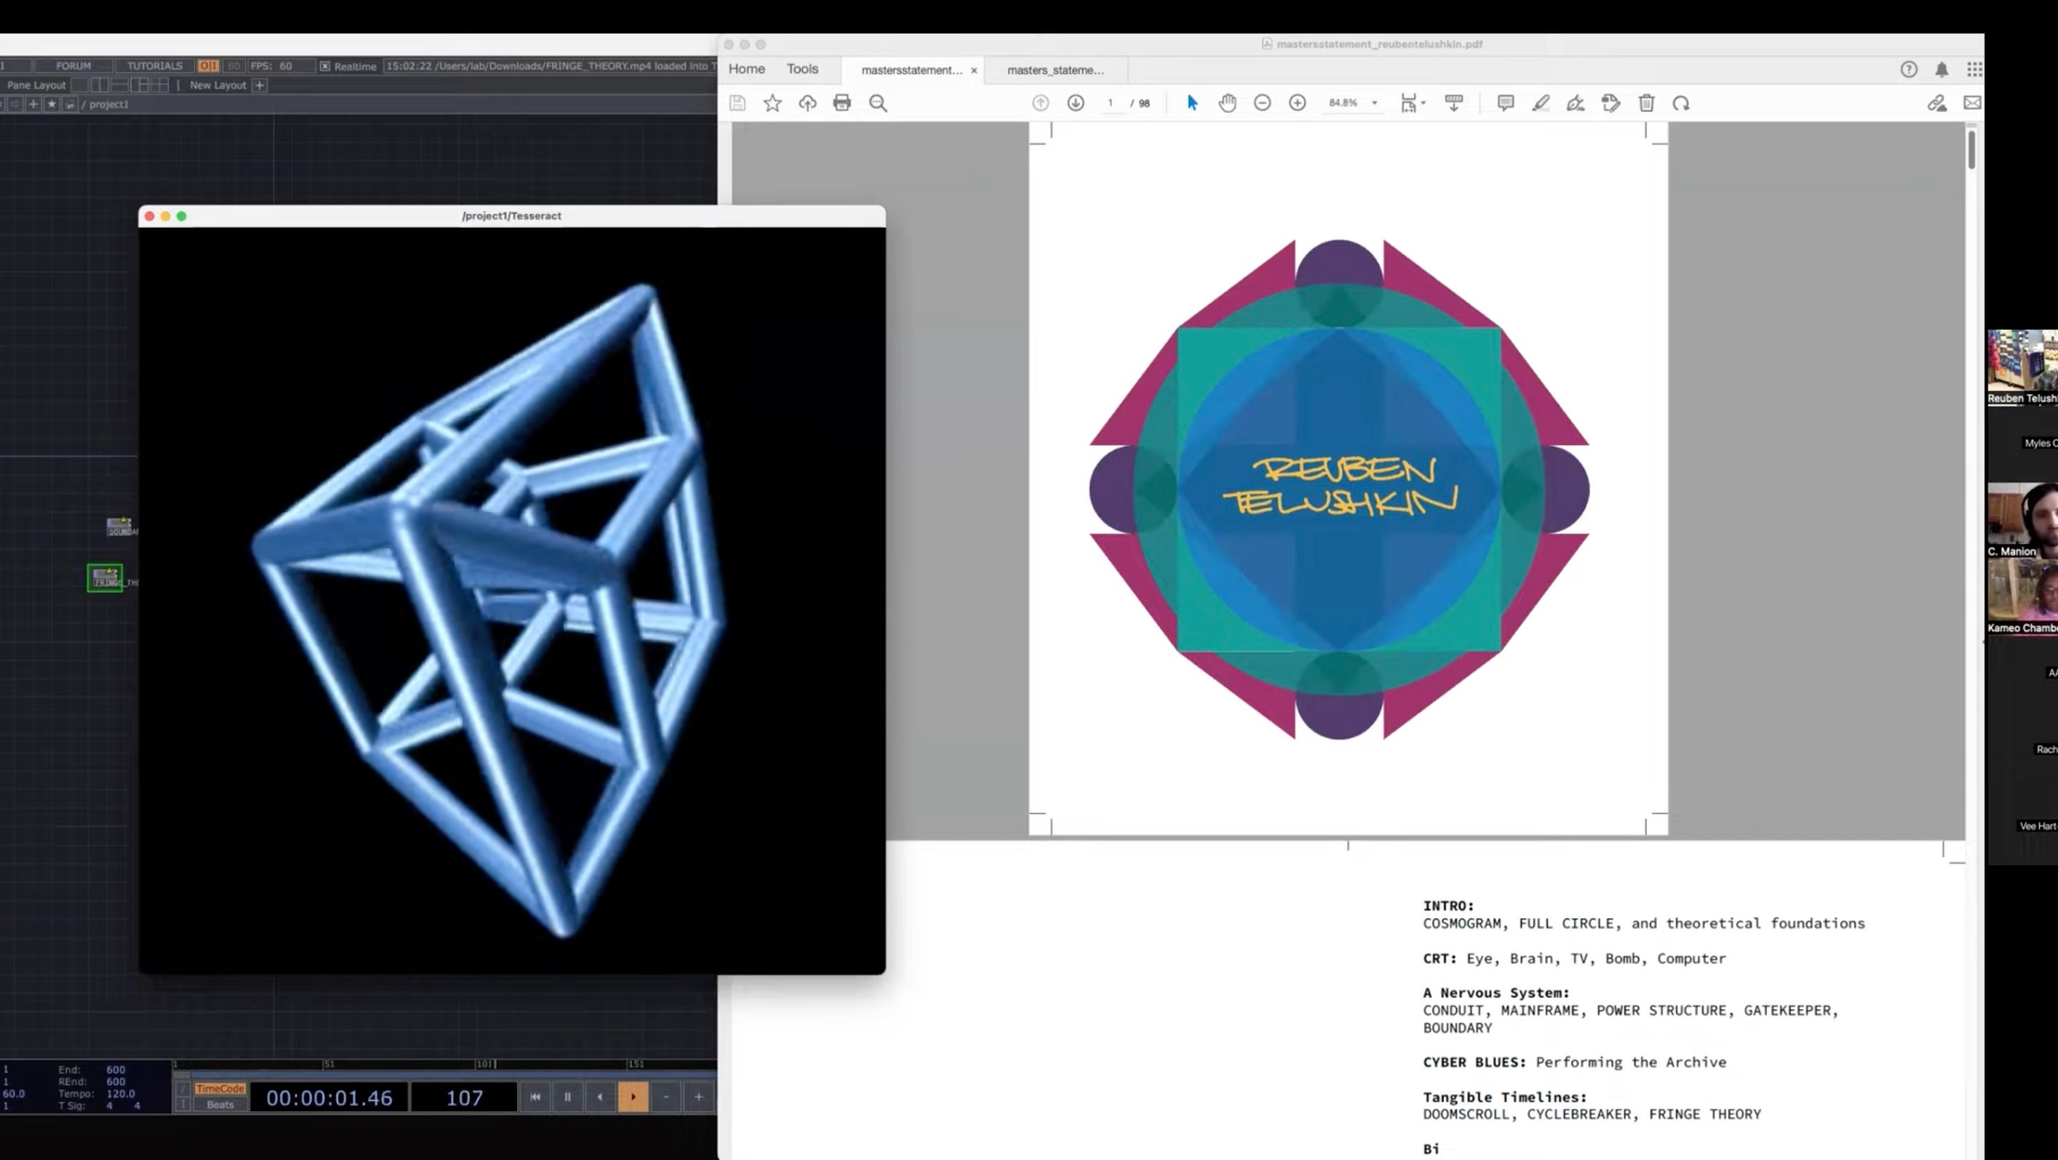
Task: Print the PDF using the printer icon
Action: (842, 103)
